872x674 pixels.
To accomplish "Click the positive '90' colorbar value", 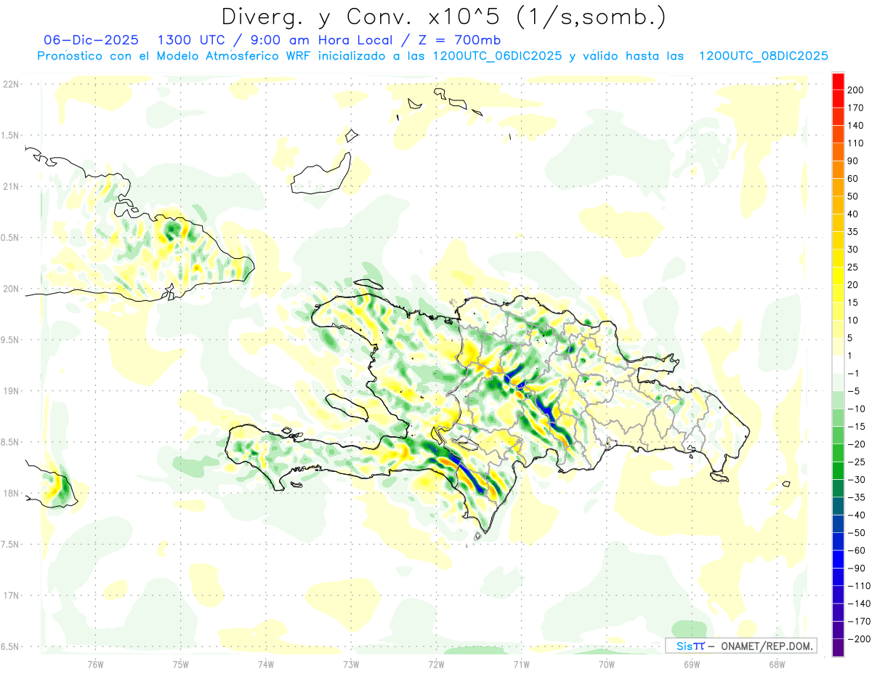I will tap(854, 161).
